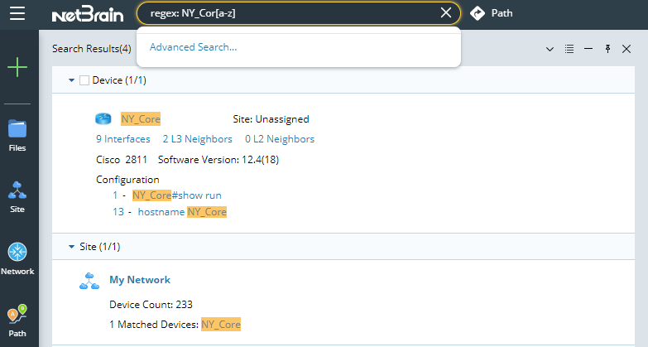Open the search results dropdown chevron
This screenshot has height=347, width=648.
coord(550,49)
